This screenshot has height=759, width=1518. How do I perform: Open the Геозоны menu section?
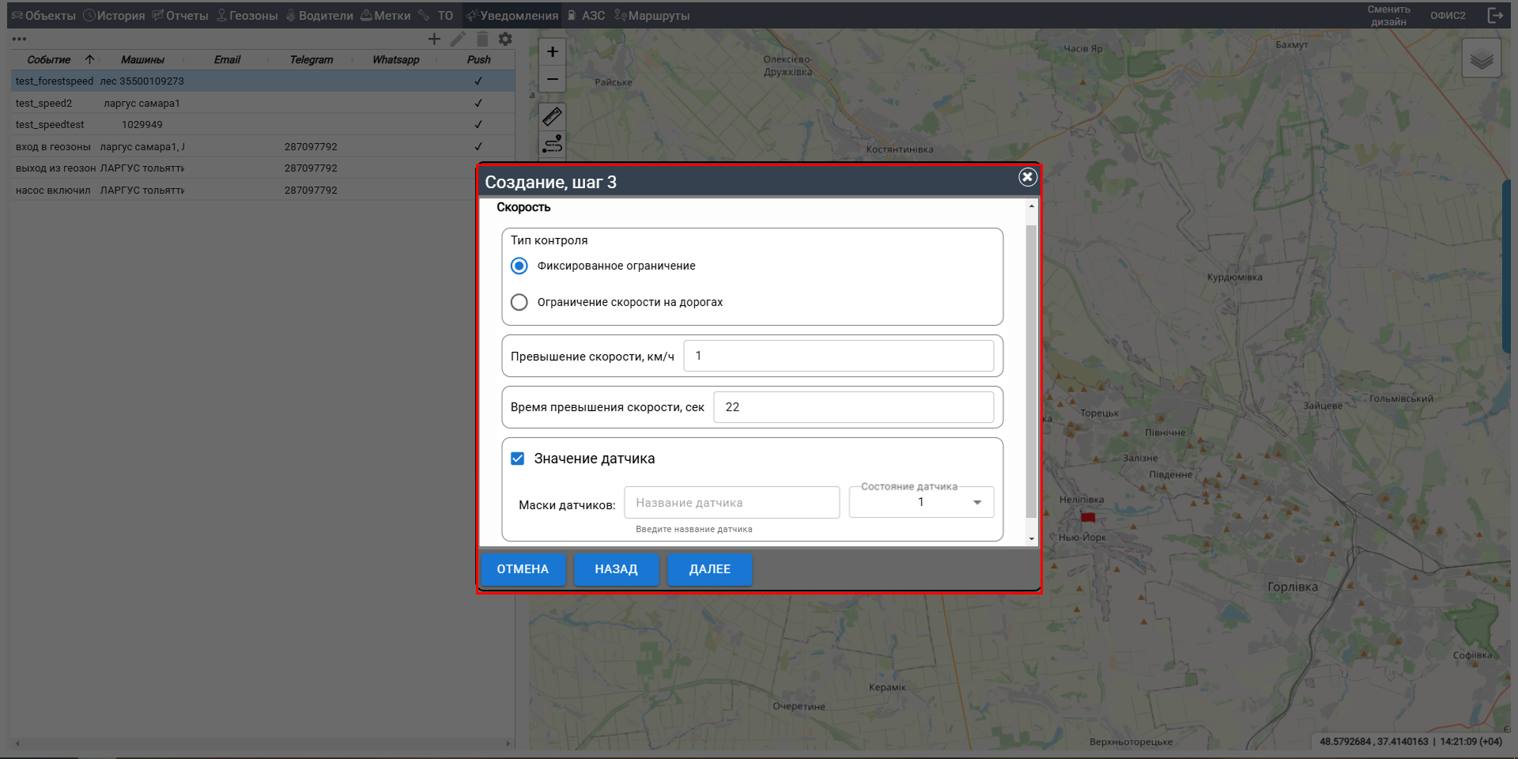[247, 16]
